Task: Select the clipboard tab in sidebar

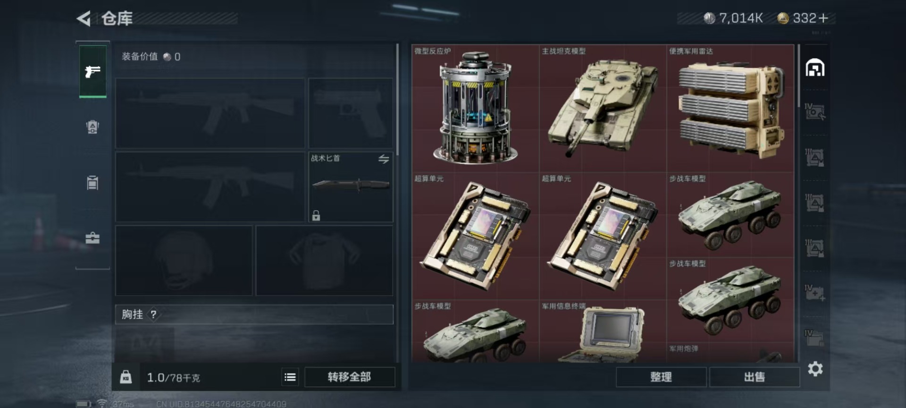Action: click(x=92, y=182)
